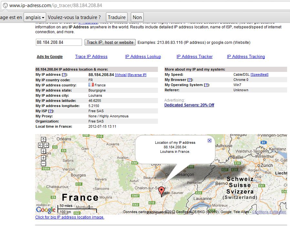The image size is (290, 226).
Task: Open 'Click for big IP address location image' link
Action: 70,217
